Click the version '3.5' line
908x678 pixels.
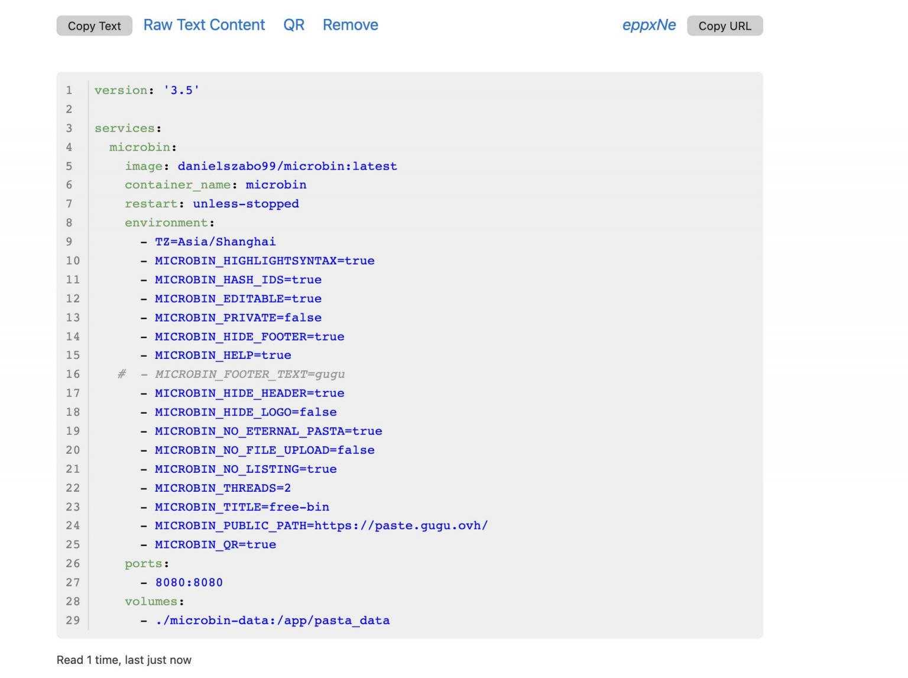[147, 90]
